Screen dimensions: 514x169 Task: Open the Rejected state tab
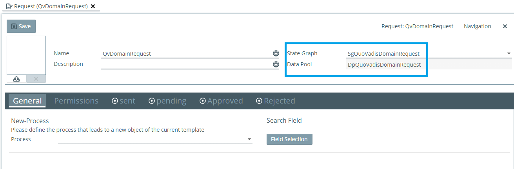click(x=275, y=101)
